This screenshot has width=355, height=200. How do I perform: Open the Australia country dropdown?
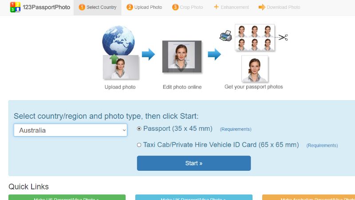click(71, 130)
